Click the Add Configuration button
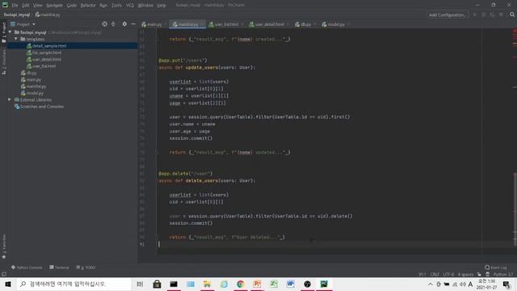Screen dimensions: 517x291 (447, 15)
